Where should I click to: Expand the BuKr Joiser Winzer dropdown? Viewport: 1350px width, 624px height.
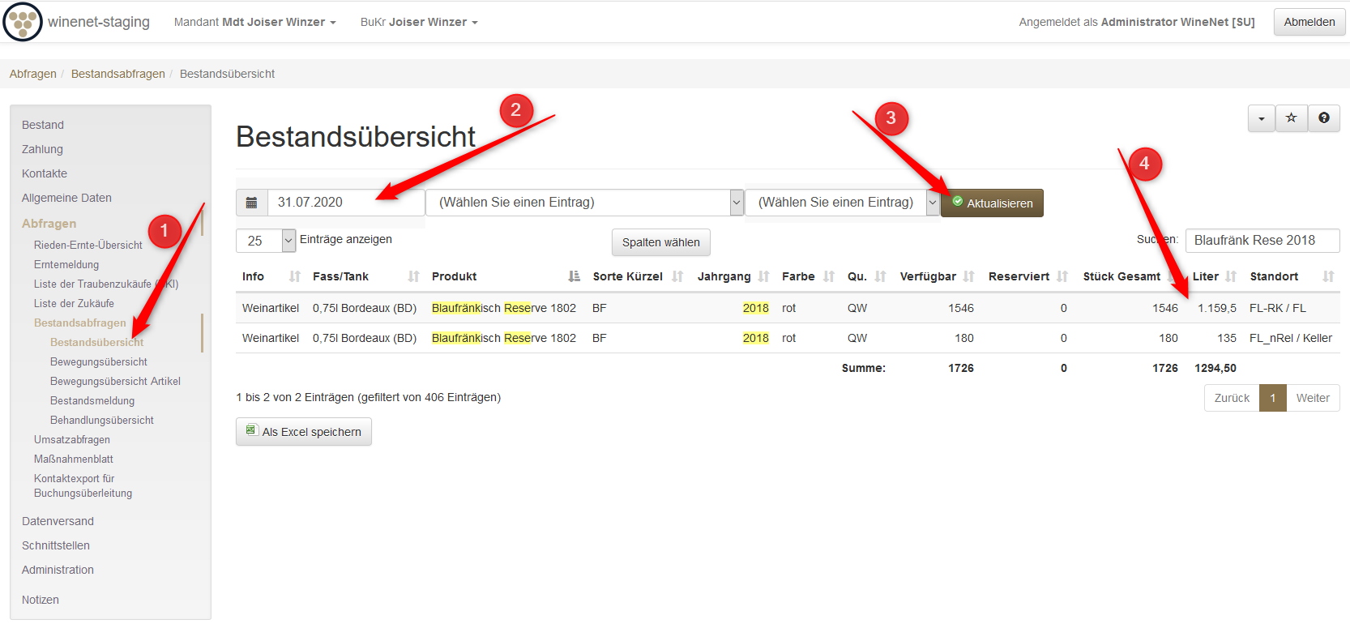[x=418, y=23]
